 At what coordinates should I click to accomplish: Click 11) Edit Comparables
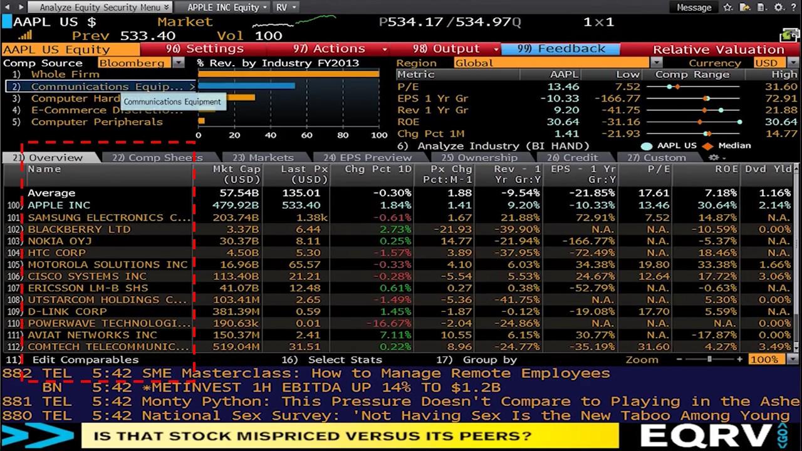point(72,360)
